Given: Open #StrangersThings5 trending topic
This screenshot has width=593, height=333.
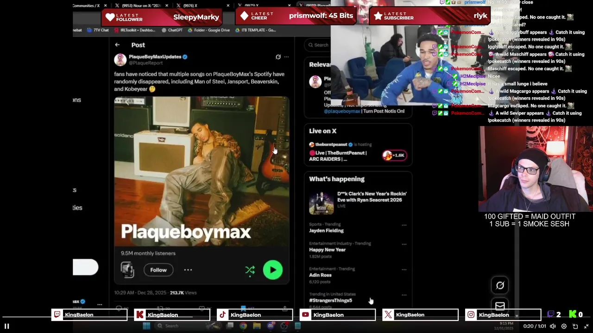Looking at the screenshot, I should (331, 300).
